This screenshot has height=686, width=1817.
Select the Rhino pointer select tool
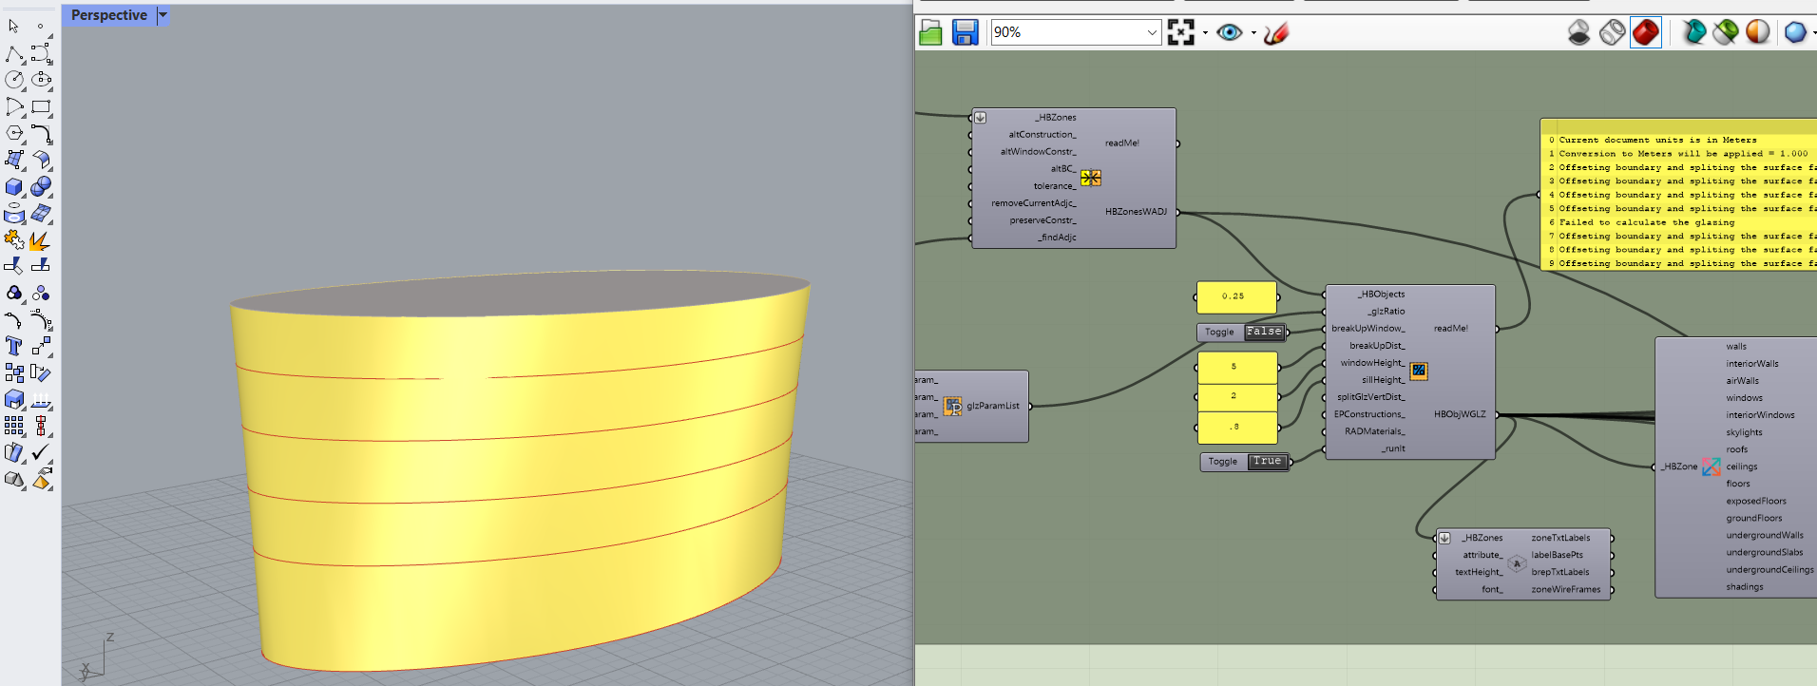(x=14, y=27)
